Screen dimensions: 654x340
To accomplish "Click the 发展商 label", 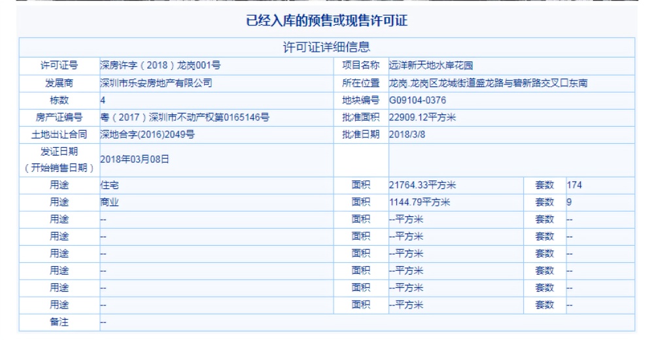I will (x=59, y=83).
